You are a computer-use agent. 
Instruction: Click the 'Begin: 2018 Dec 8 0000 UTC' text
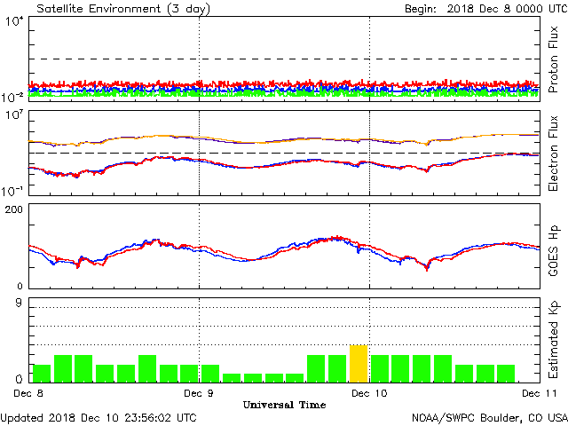pos(486,8)
